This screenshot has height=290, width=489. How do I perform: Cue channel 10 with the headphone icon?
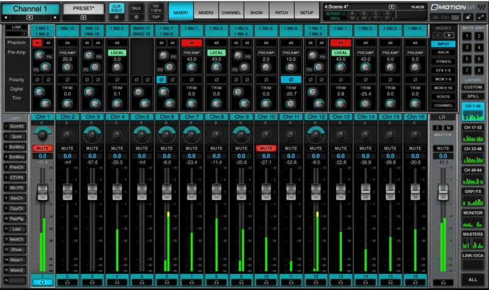(x=266, y=282)
